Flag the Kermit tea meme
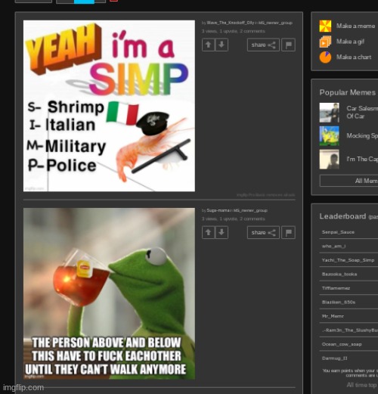Viewport: 378px width, 394px height. [x=288, y=232]
